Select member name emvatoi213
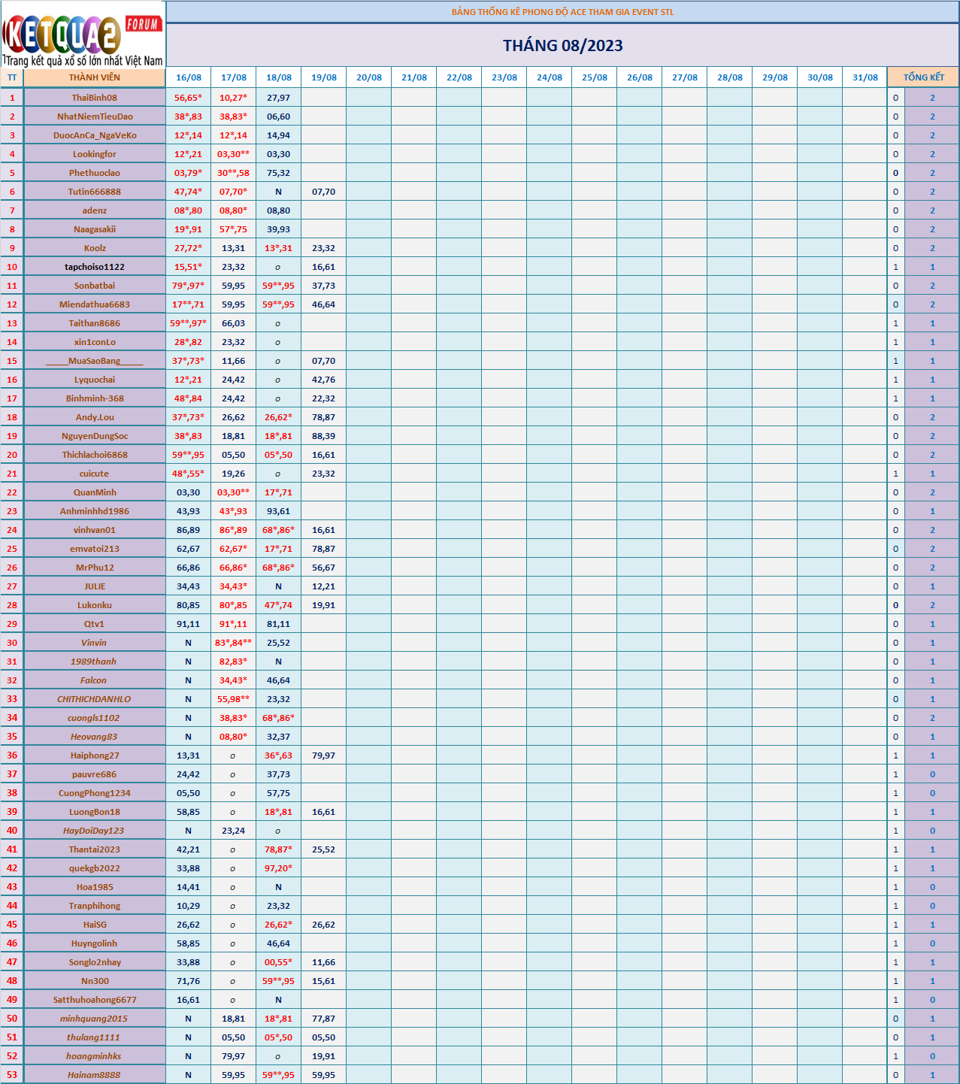Image resolution: width=960 pixels, height=1084 pixels. 95,549
